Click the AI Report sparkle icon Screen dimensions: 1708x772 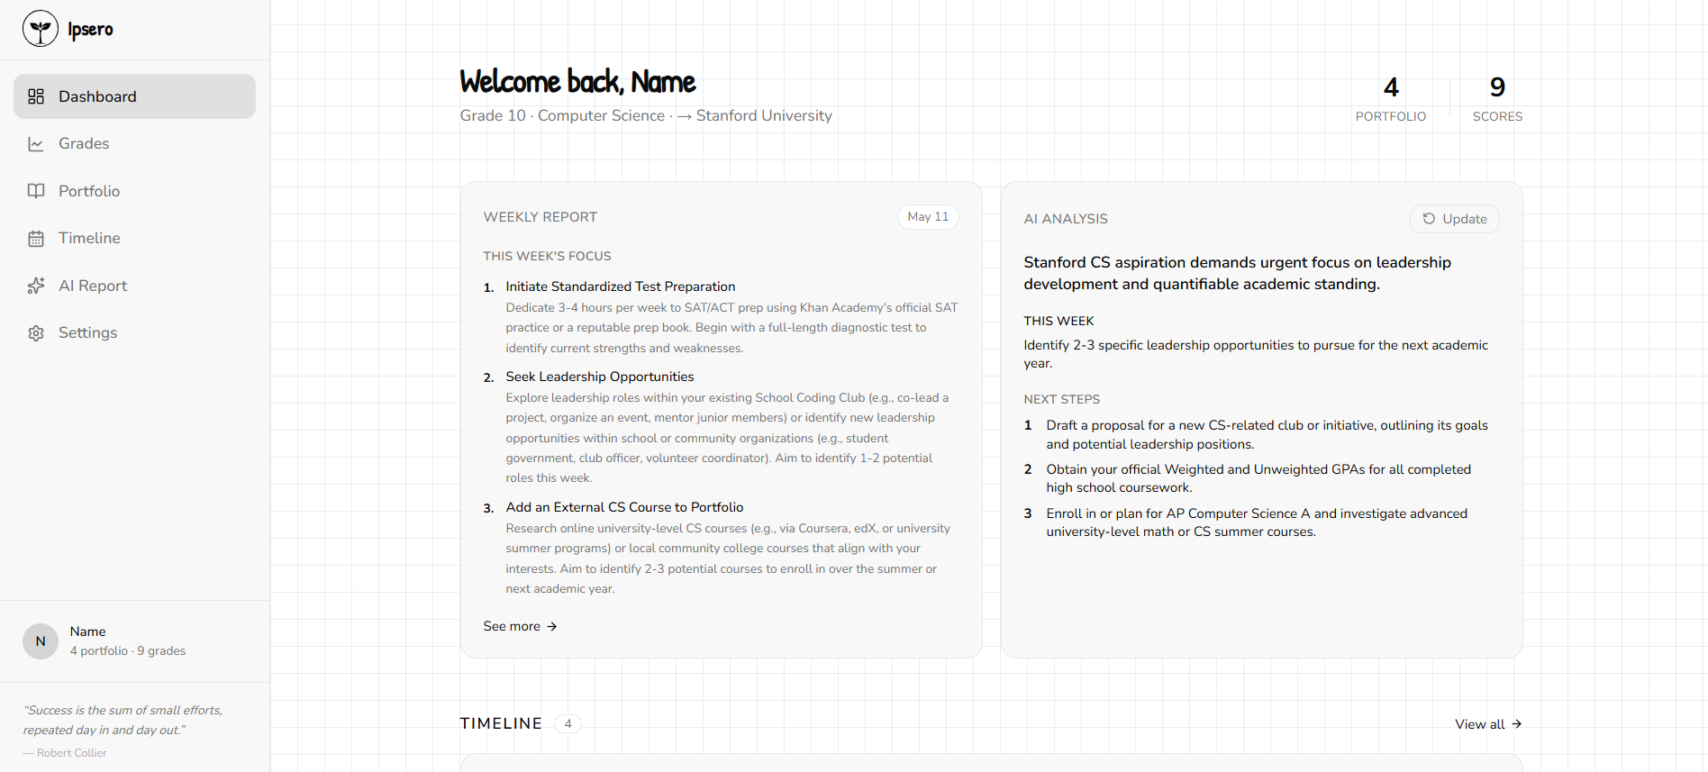[36, 286]
